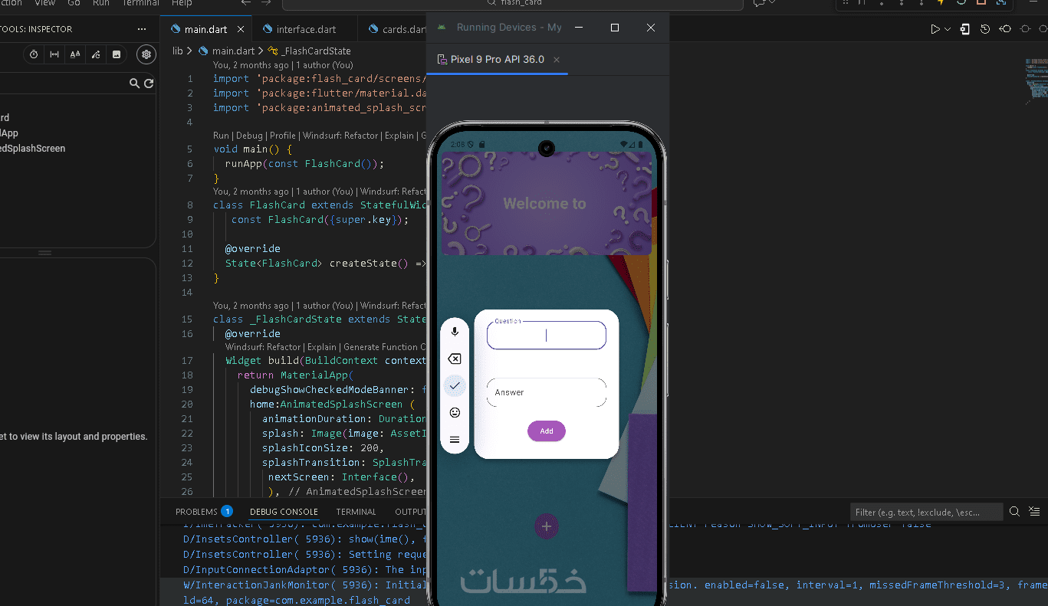Screen dimensions: 1048x606
Task: Click the Explain code lens above main()
Action: point(399,136)
